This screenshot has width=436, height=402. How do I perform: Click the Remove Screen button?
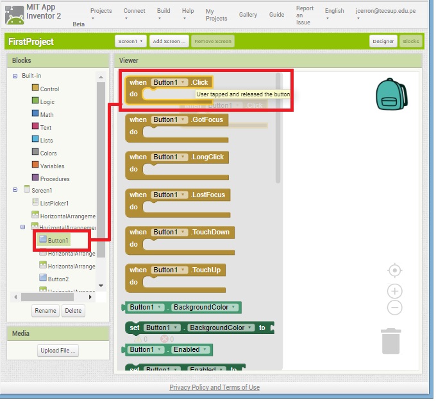(213, 41)
